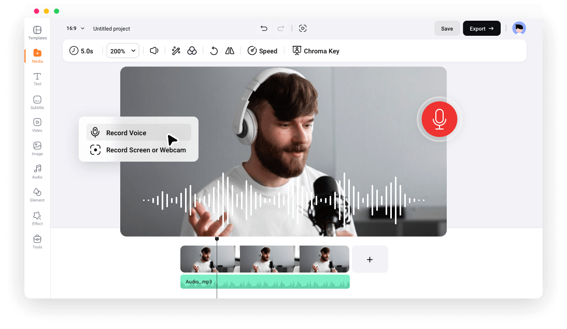Open the Subtitle sidebar panel
Image resolution: width=567 pixels, height=329 pixels.
(x=37, y=103)
